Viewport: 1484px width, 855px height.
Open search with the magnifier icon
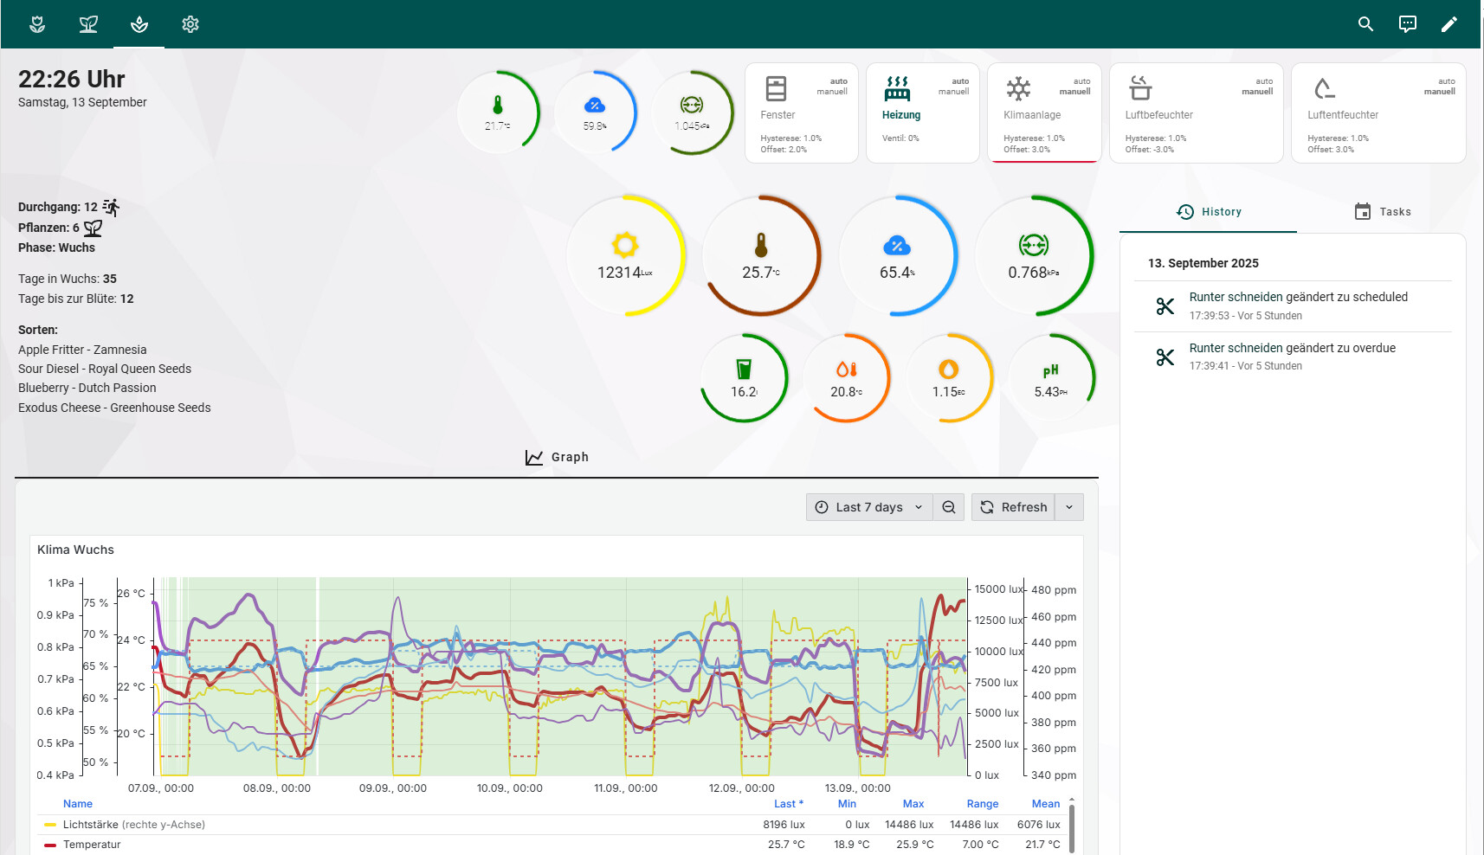pos(1365,24)
